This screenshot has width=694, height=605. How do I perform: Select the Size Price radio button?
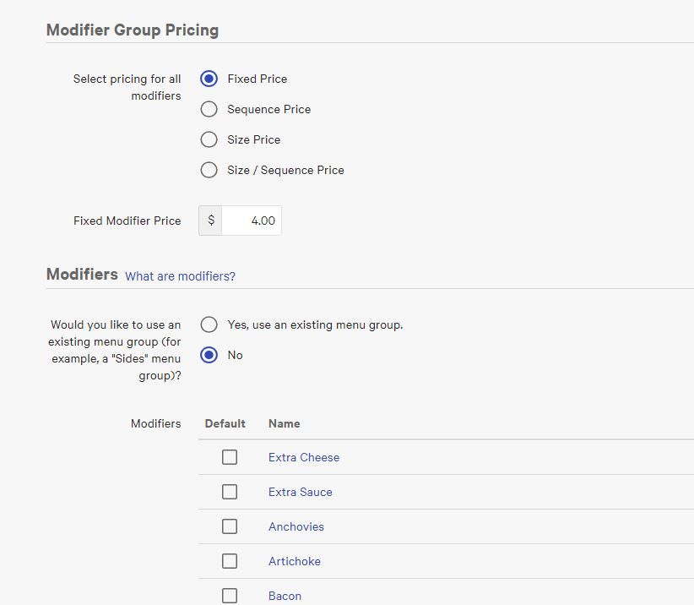(x=209, y=139)
